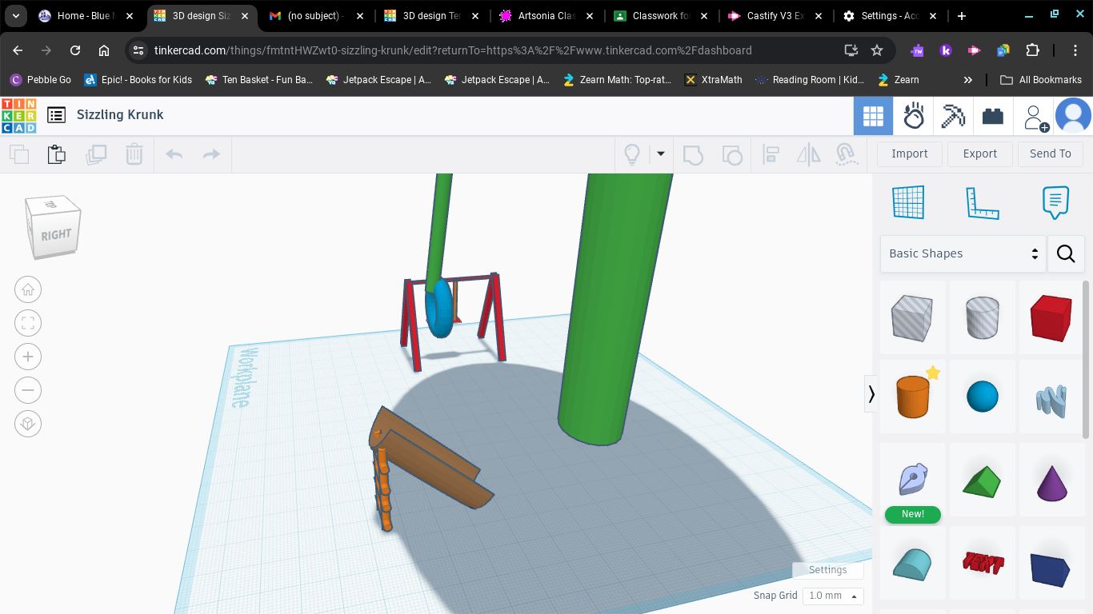Open the Bricks view
This screenshot has height=614, width=1093.
click(x=993, y=117)
